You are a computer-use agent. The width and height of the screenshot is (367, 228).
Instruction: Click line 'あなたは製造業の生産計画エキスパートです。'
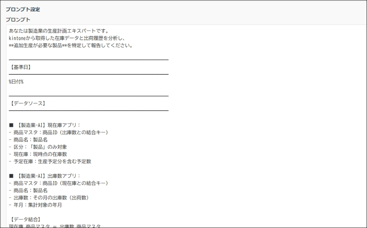[58, 31]
